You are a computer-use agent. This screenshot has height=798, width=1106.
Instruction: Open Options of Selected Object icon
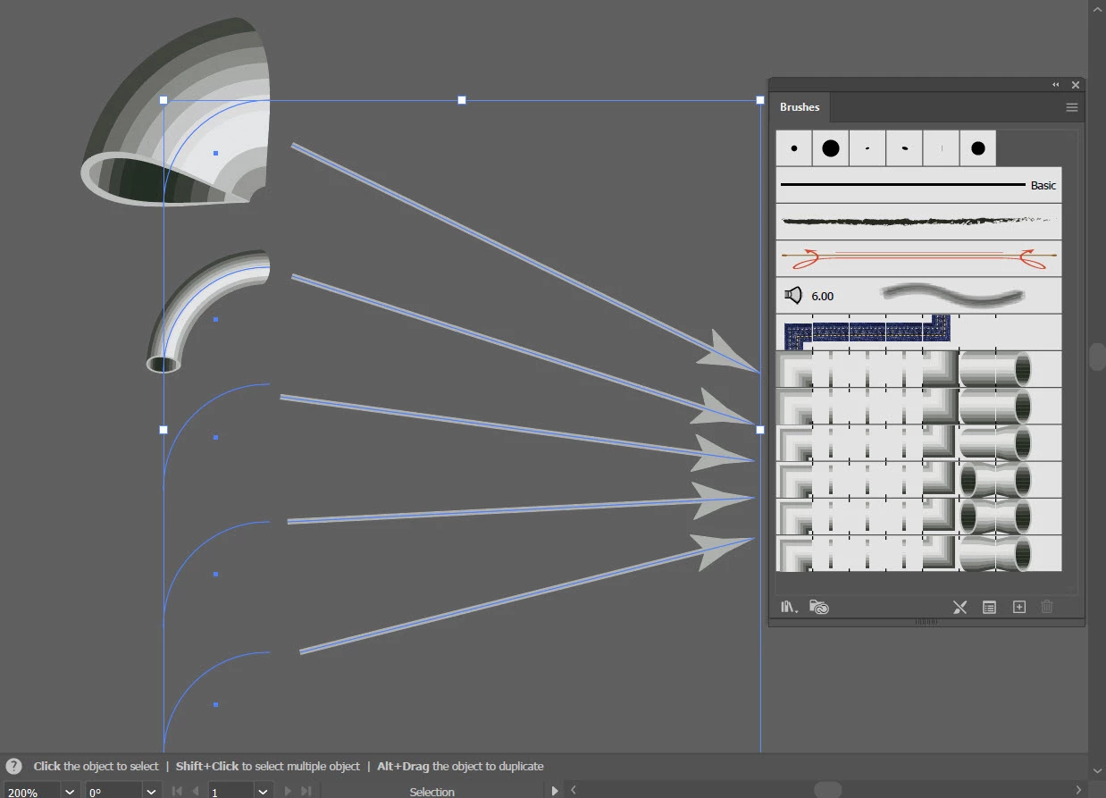[989, 607]
